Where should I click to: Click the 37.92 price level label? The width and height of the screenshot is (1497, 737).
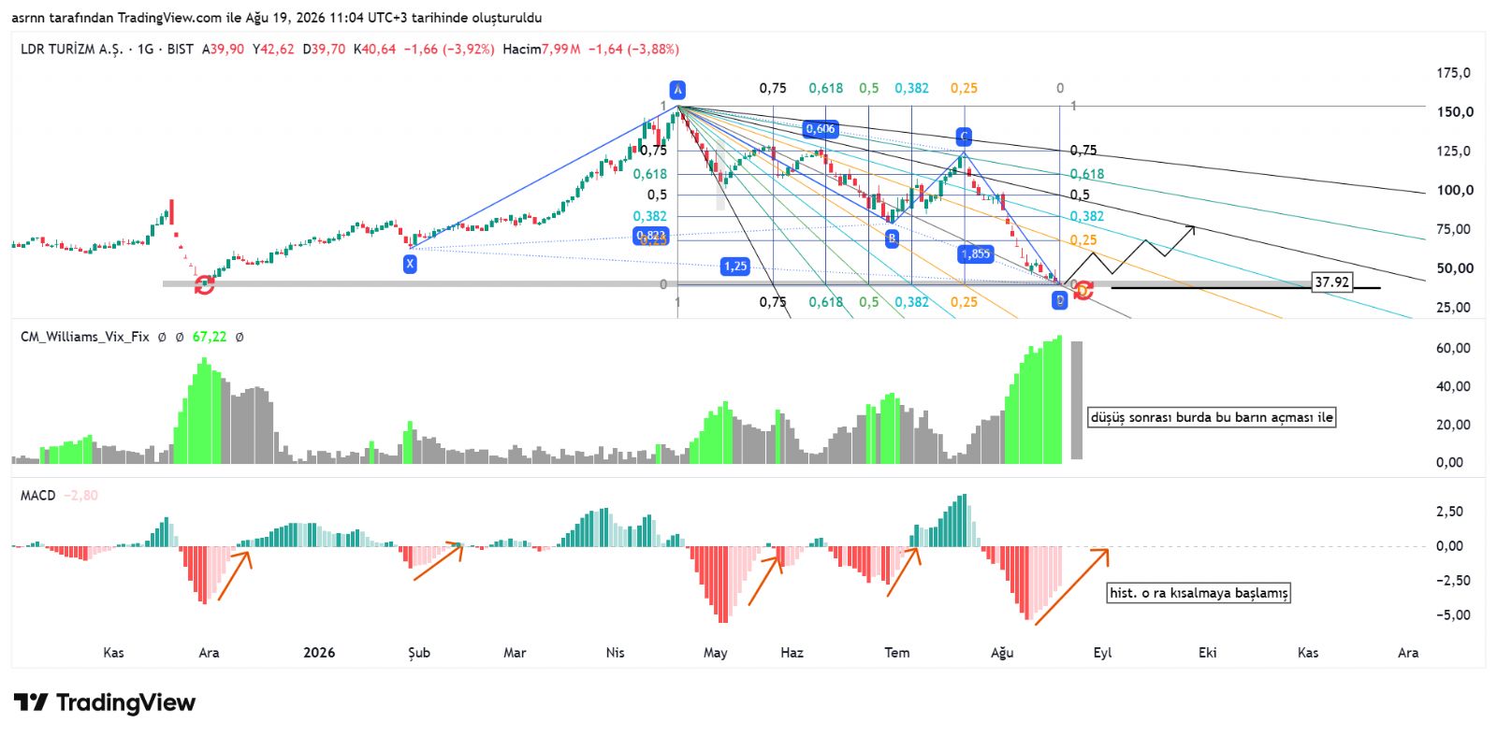point(1331,282)
